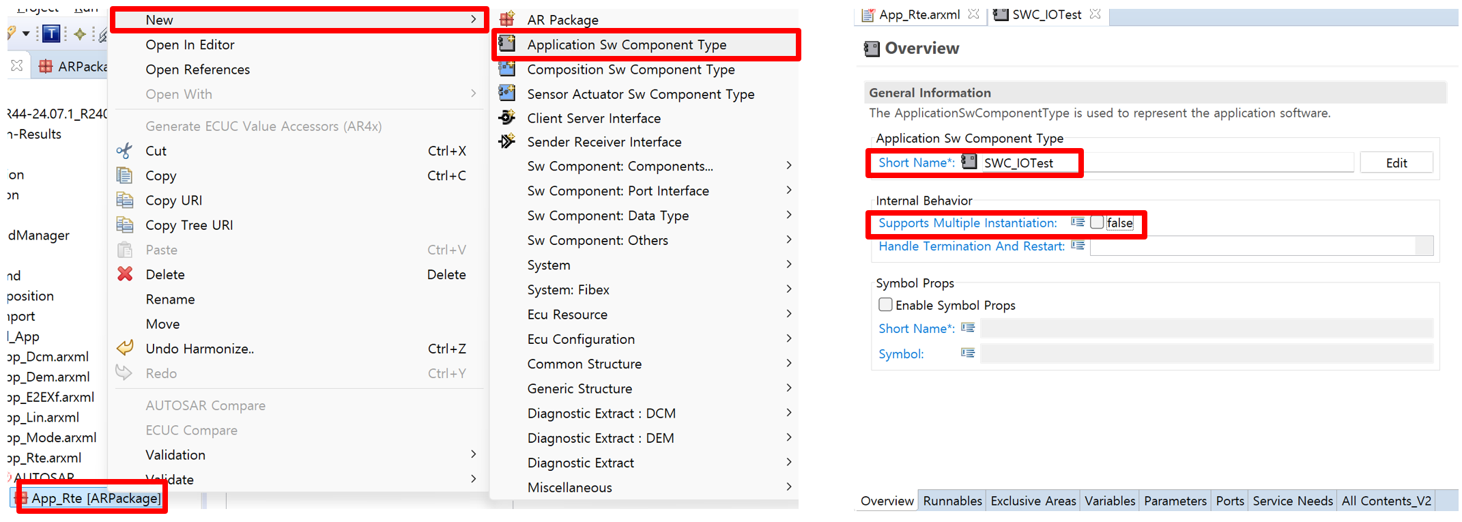Image resolution: width=1462 pixels, height=522 pixels.
Task: Open the Variables tab
Action: tap(1110, 501)
